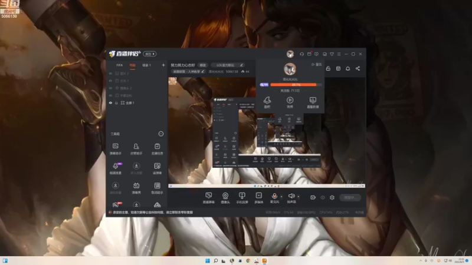Open the 房管助手 tool
472x265 pixels.
[136, 149]
